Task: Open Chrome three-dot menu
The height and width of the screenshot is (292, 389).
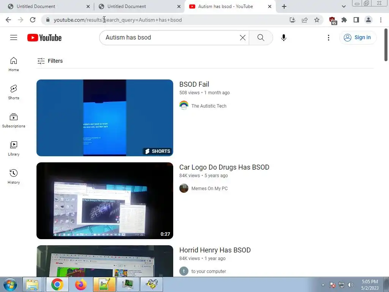Action: coord(381,20)
